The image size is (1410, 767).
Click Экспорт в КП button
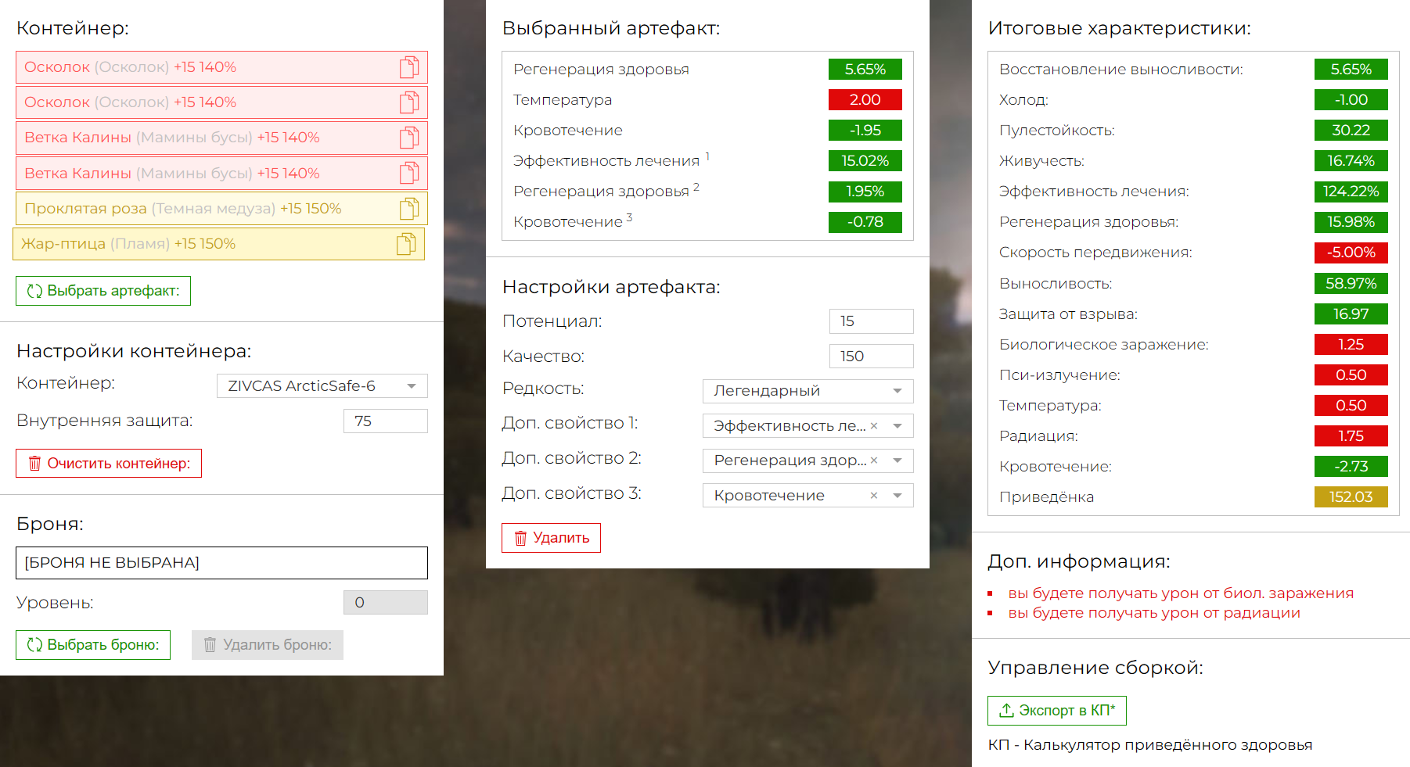coord(1056,711)
